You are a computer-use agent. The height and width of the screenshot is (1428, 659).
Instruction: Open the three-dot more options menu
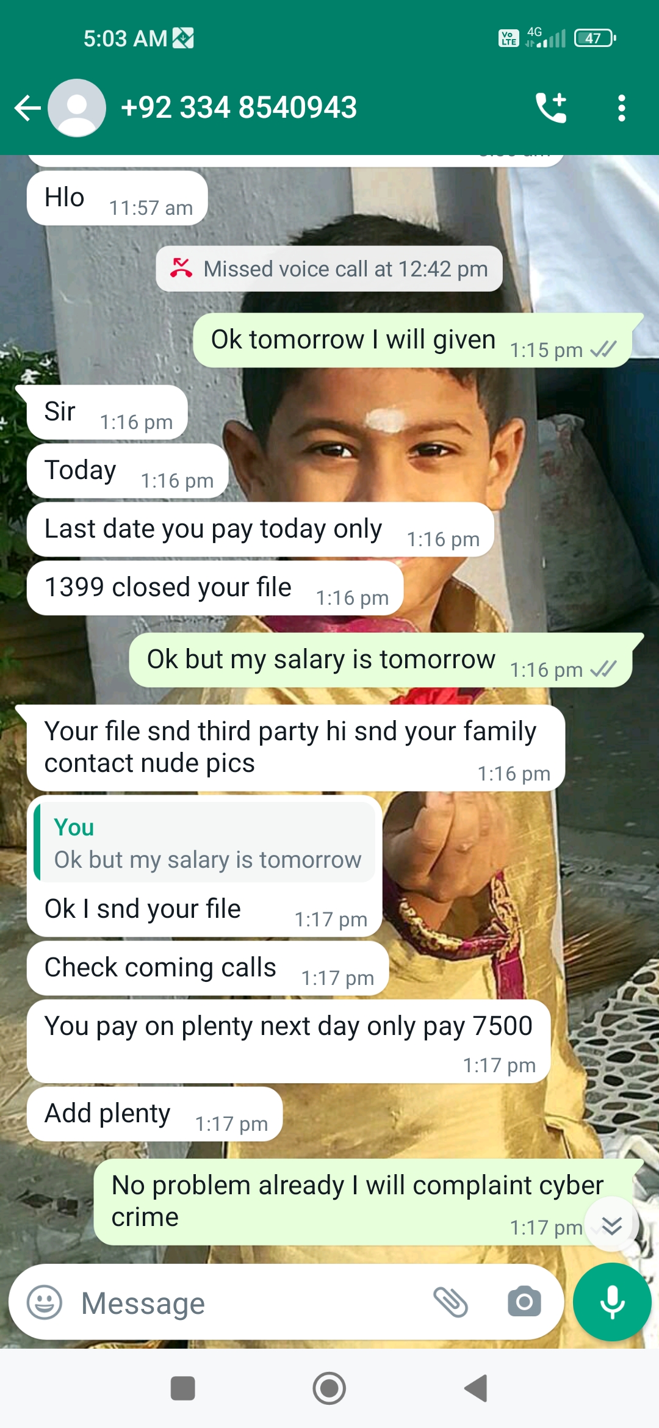pos(621,108)
